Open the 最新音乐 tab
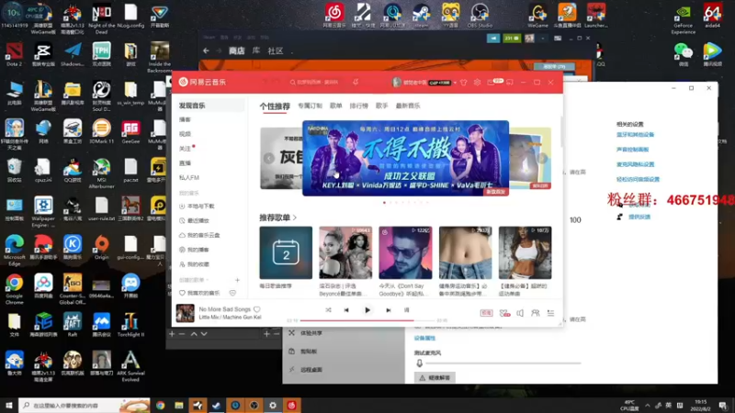The width and height of the screenshot is (735, 413). point(408,106)
